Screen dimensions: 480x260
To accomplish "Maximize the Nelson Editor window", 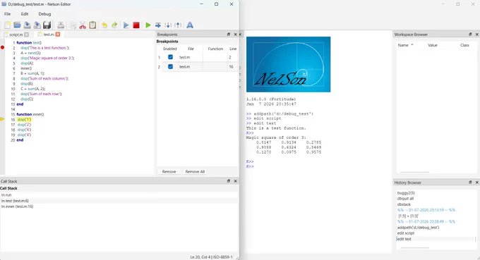I will 217,4.
